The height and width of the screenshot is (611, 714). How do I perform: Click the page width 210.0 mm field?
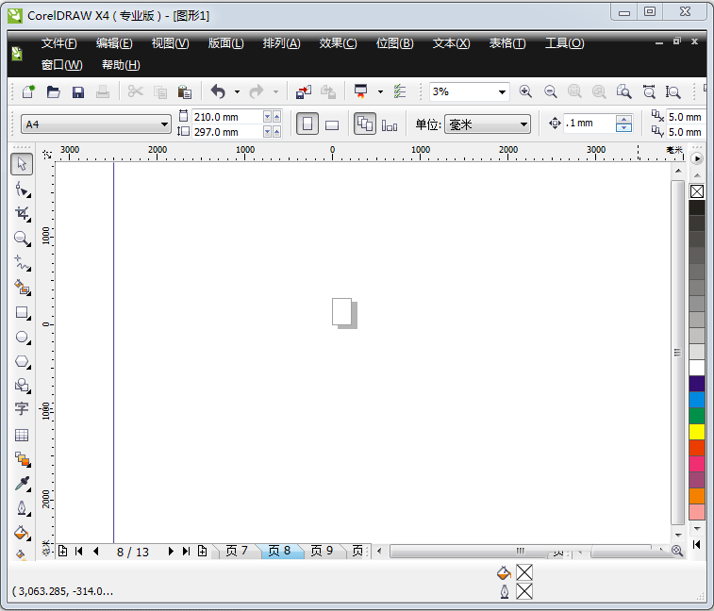tap(226, 117)
